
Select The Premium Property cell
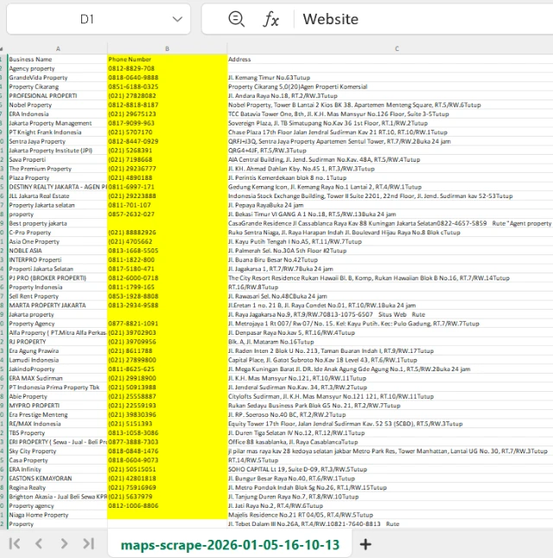click(x=58, y=169)
